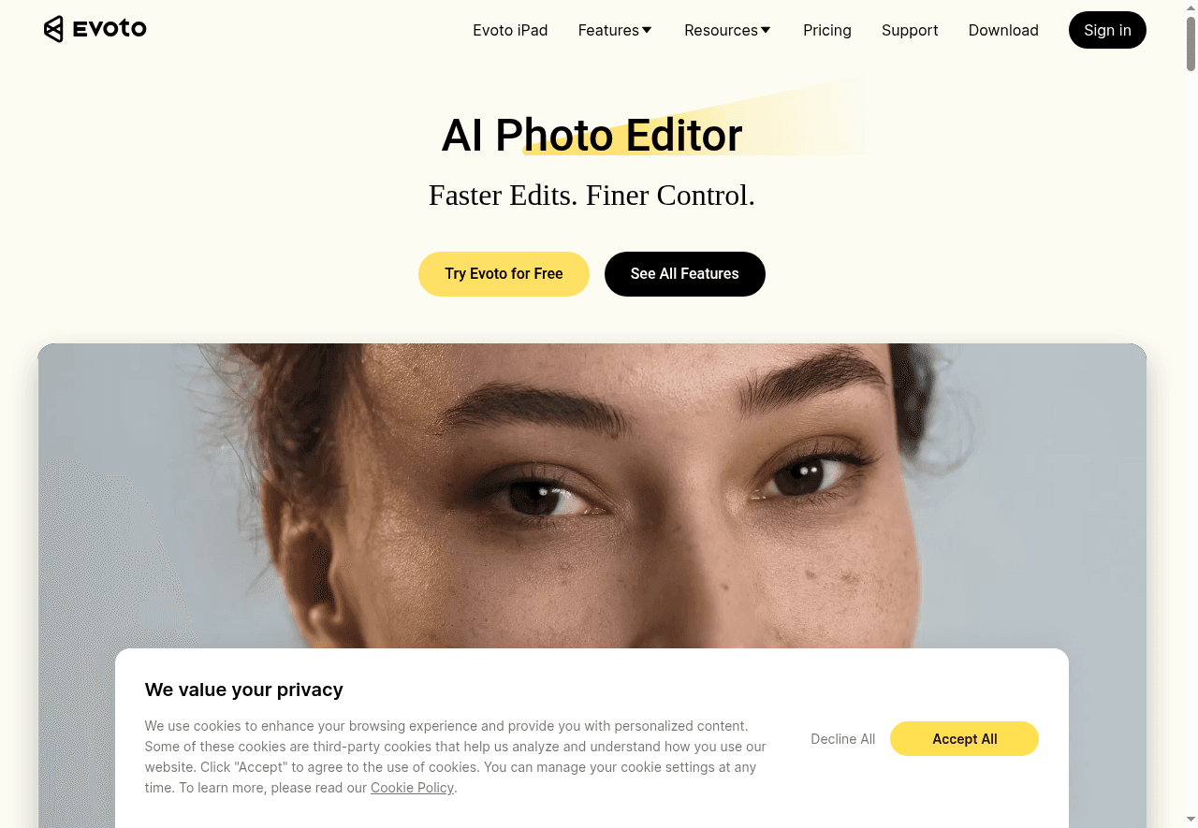Select Download in the navigation bar
The image size is (1198, 828).
coord(1003,30)
